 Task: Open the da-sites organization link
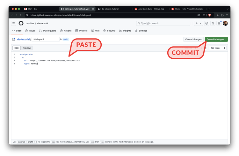click(30, 23)
